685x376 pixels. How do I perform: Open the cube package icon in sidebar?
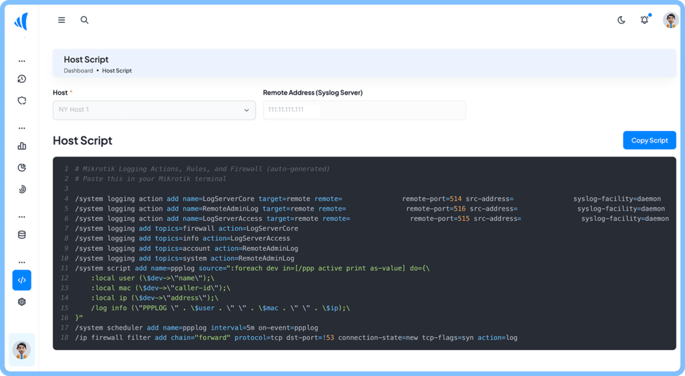click(21, 302)
